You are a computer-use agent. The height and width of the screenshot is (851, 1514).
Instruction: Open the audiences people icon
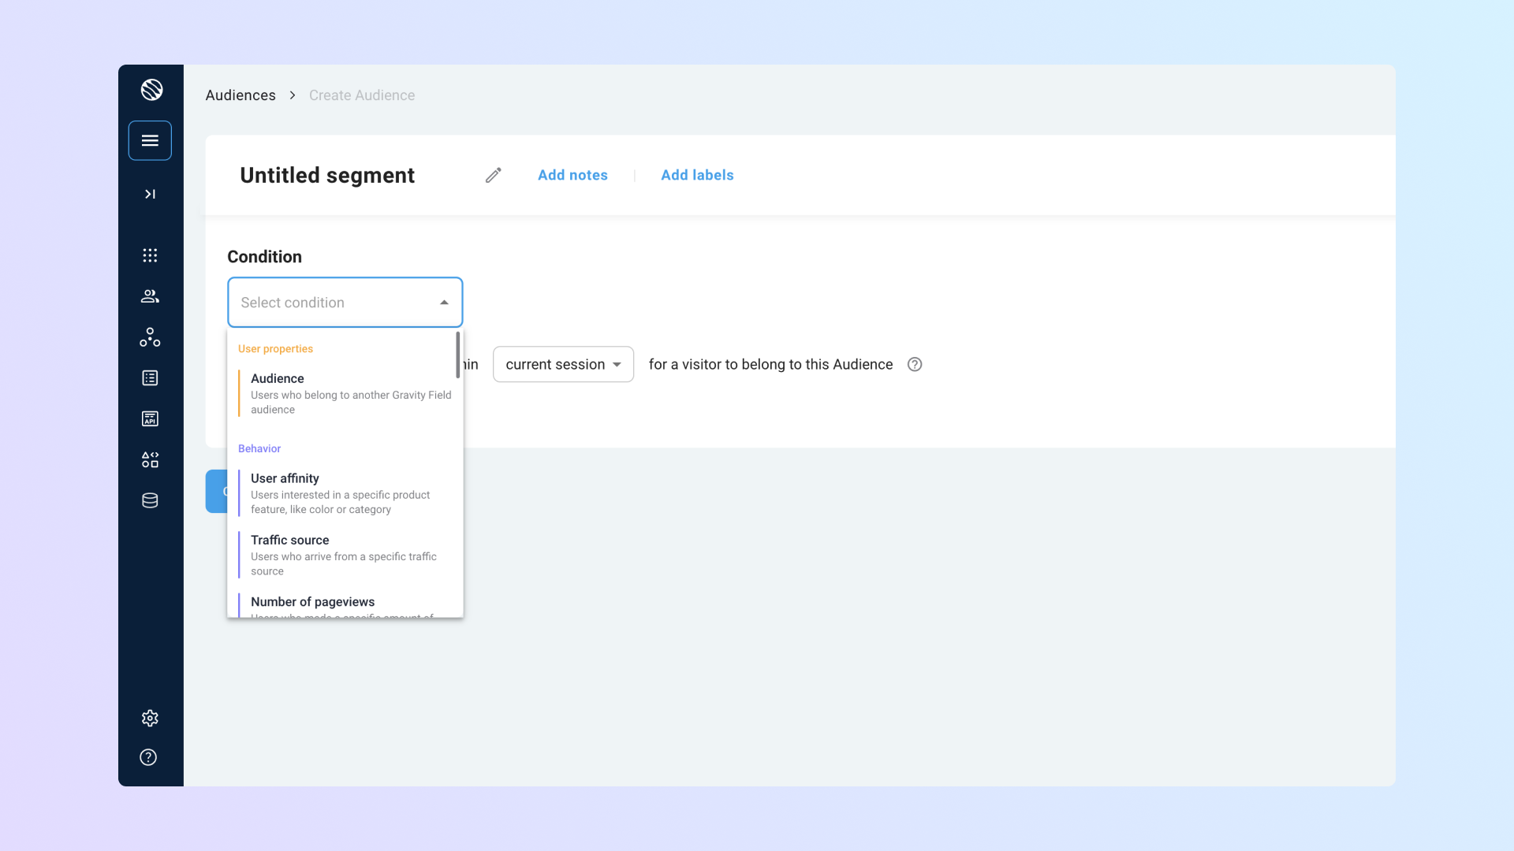(150, 296)
